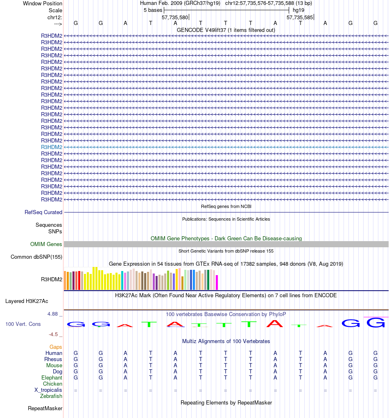The height and width of the screenshot is (418, 389).
Task: Open the GTEx Gene Expression track title
Action: point(226,264)
